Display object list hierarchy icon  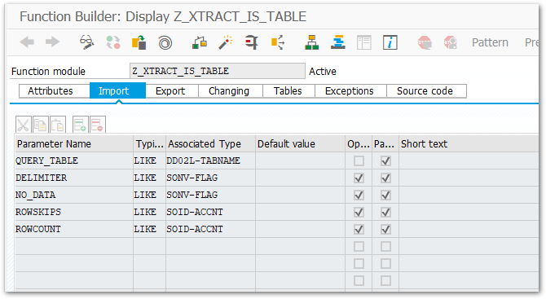[312, 42]
